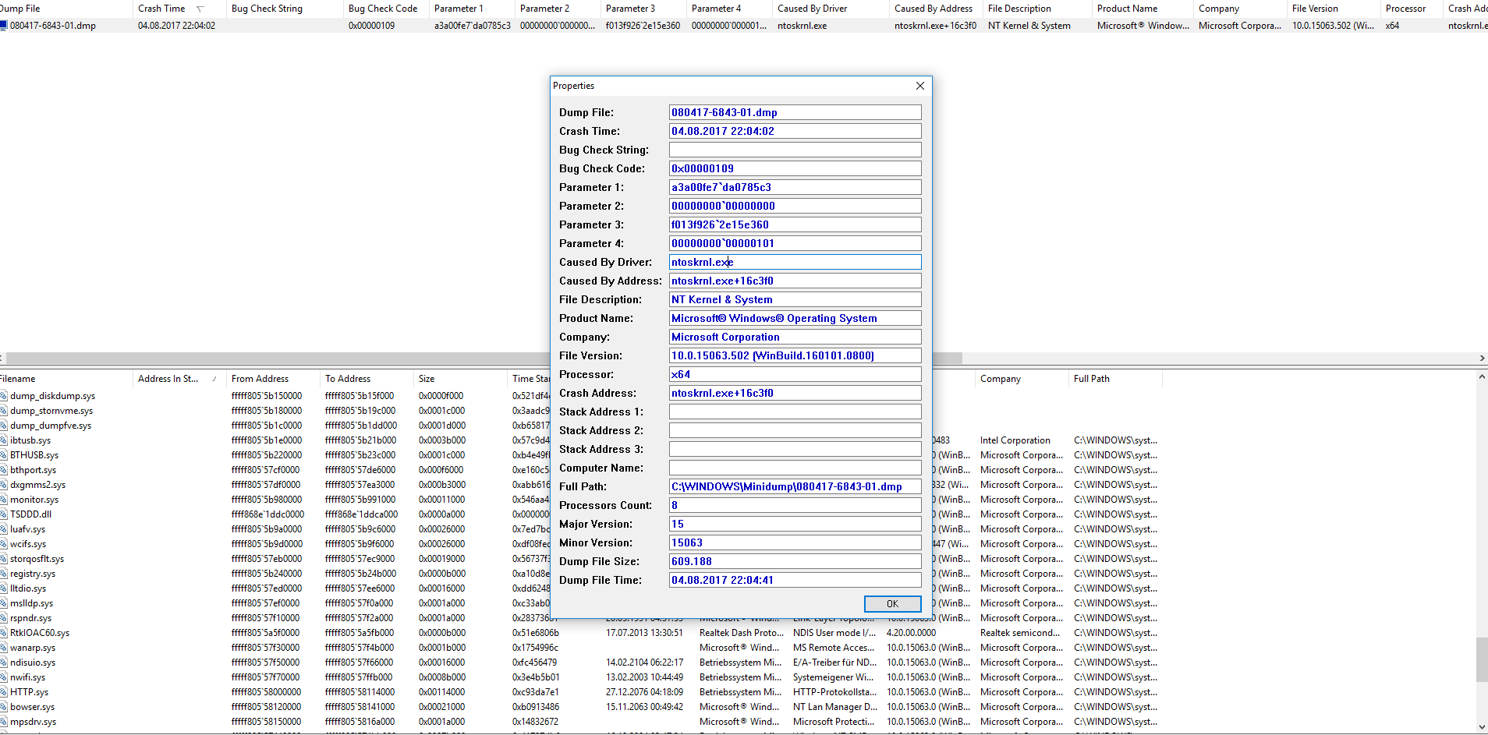The image size is (1488, 735).
Task: Click up arrow of driver list scrollbar
Action: point(1482,377)
